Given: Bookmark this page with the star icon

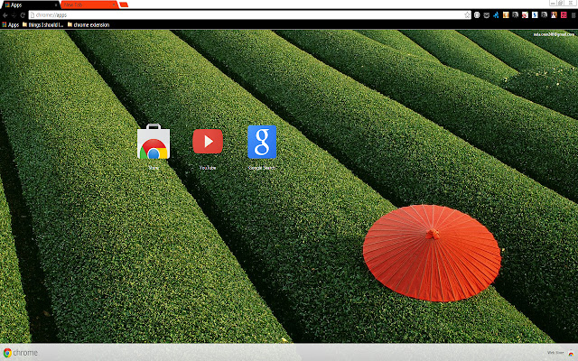Looking at the screenshot, I should (x=467, y=15).
